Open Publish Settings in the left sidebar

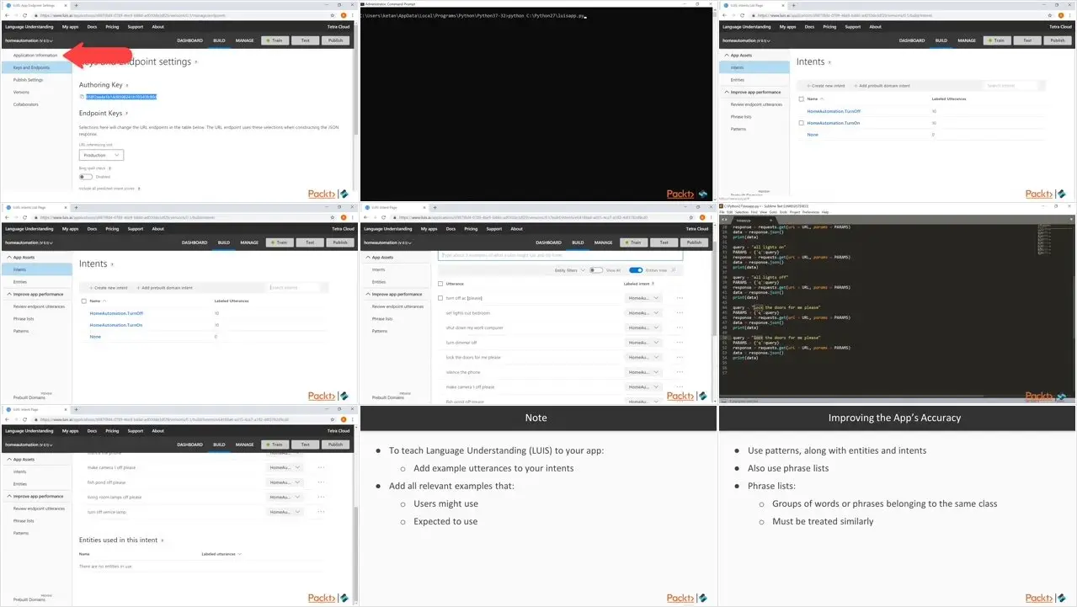coord(29,80)
